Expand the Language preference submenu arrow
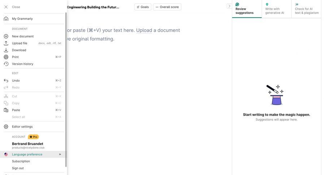Screen dimensions: 325x175 [x=60, y=154]
